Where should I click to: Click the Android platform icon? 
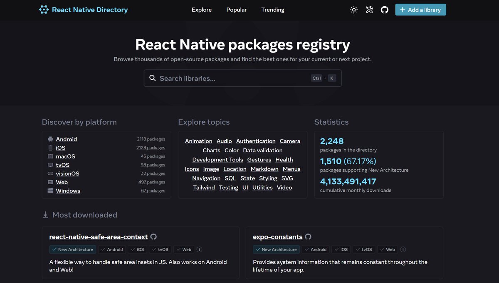50,139
